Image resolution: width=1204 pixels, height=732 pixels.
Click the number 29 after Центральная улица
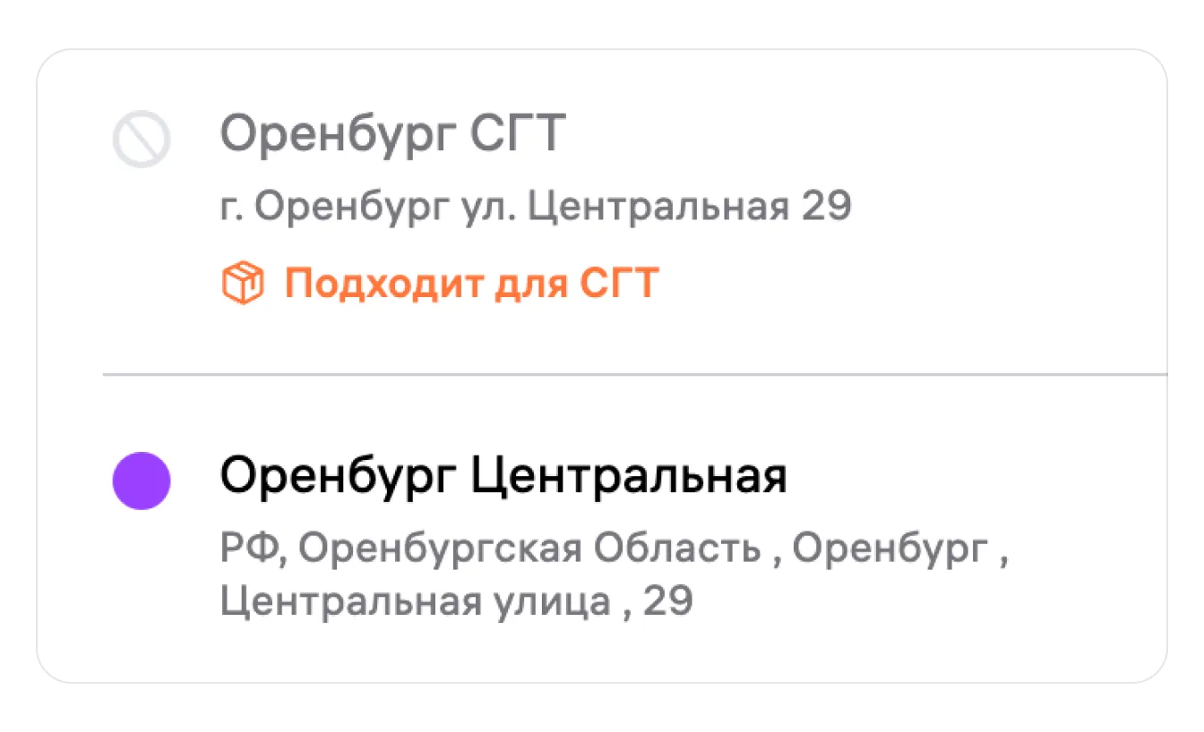pos(668,602)
